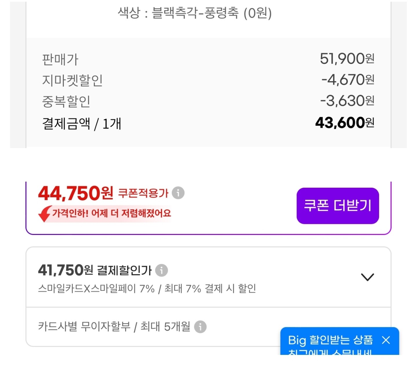Image resolution: width=417 pixels, height=365 pixels.
Task: Tap the 41,750원 결제할인가 price
Action: 65,270
